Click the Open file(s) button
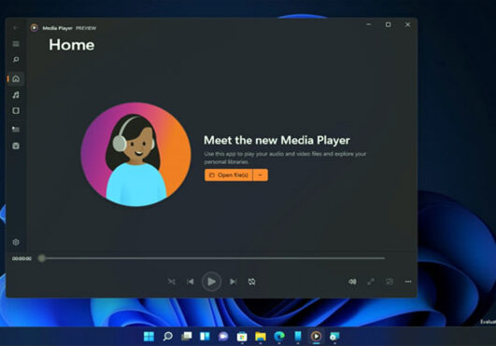This screenshot has height=346, width=496. (x=229, y=175)
